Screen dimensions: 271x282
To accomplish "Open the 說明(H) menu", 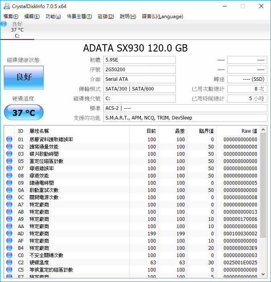I will (x=128, y=16).
